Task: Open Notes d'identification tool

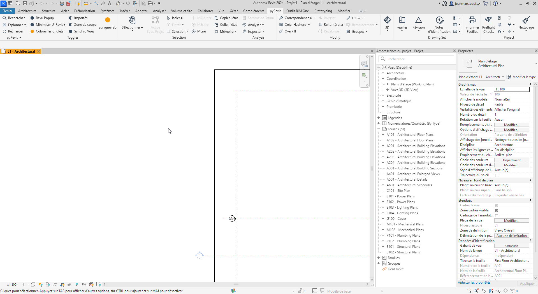Action: pyautogui.click(x=439, y=24)
